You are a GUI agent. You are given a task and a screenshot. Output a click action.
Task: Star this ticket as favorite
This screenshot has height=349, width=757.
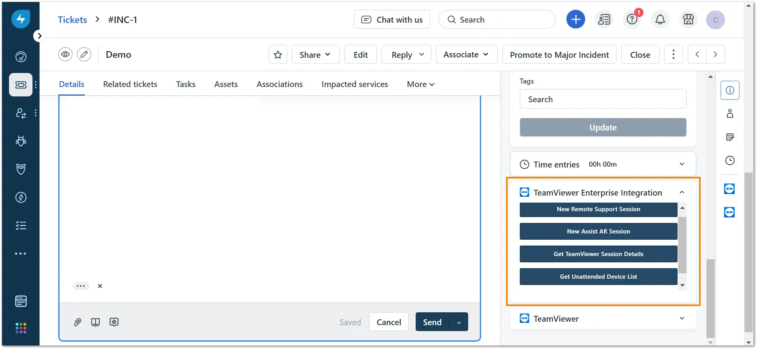[278, 55]
